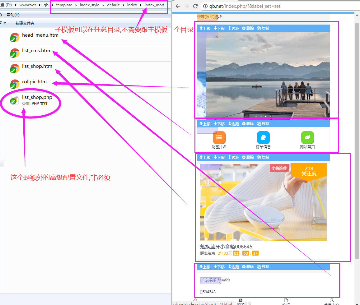The image size is (360, 305).
Task: Expand the arrow after wwwroot in breadcrumb
Action: [40, 5]
